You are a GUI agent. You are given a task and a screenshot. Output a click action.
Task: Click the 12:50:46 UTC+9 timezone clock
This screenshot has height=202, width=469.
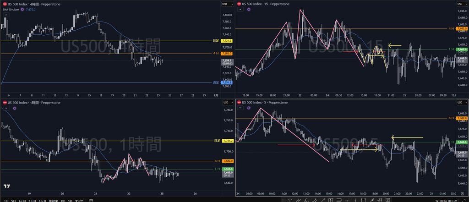446,200
